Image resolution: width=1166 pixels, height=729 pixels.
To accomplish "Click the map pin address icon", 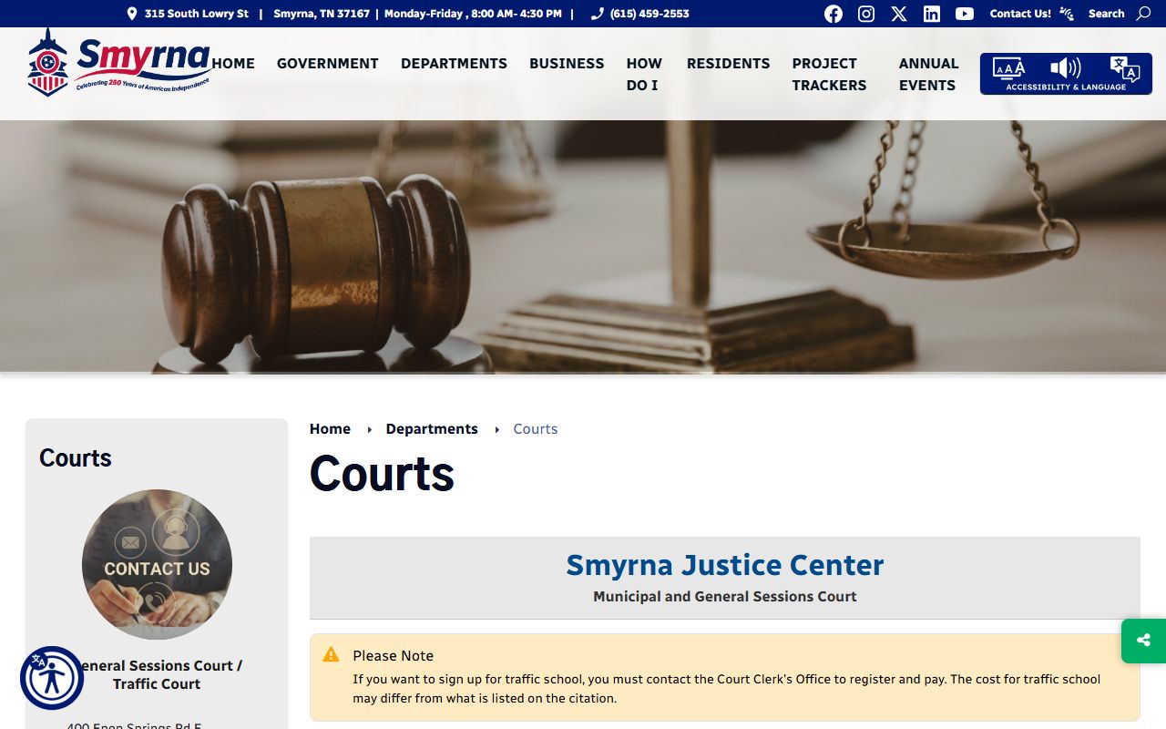I will (x=132, y=14).
